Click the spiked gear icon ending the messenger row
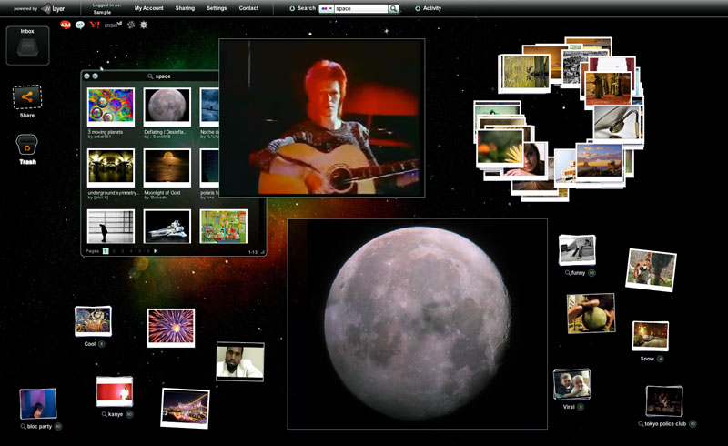The image size is (728, 446). tap(144, 25)
